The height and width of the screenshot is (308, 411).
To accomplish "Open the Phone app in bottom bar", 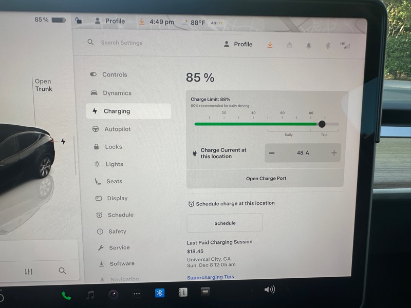I will click(66, 295).
